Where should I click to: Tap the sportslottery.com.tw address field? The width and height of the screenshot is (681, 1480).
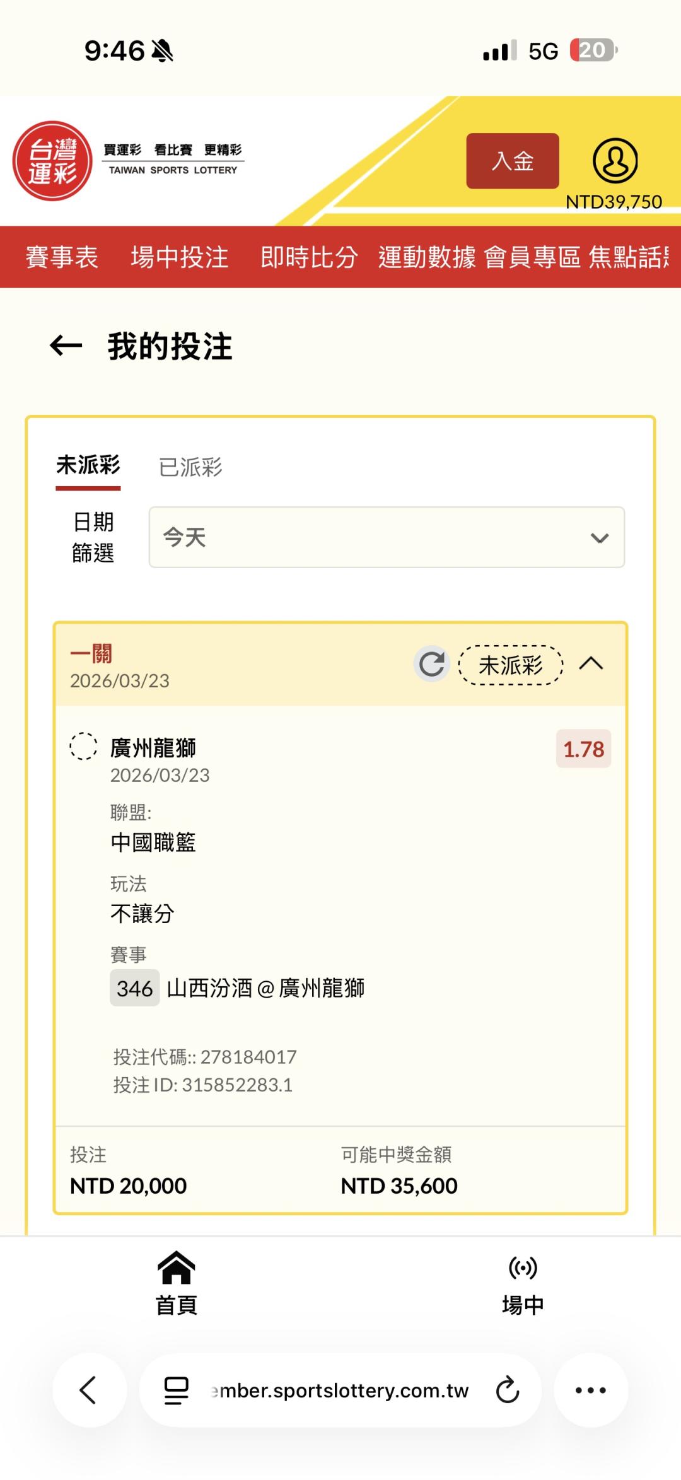click(340, 1390)
